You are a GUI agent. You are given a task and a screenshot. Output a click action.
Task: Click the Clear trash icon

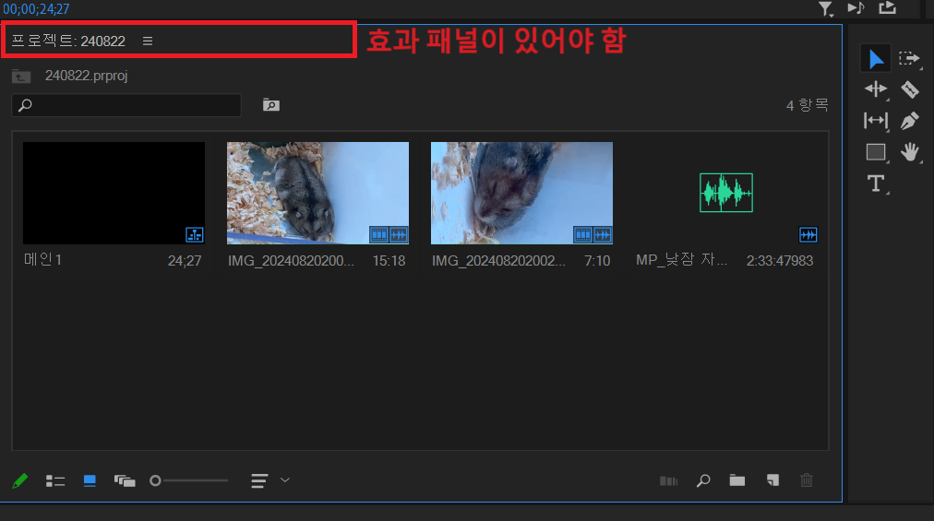pos(807,480)
